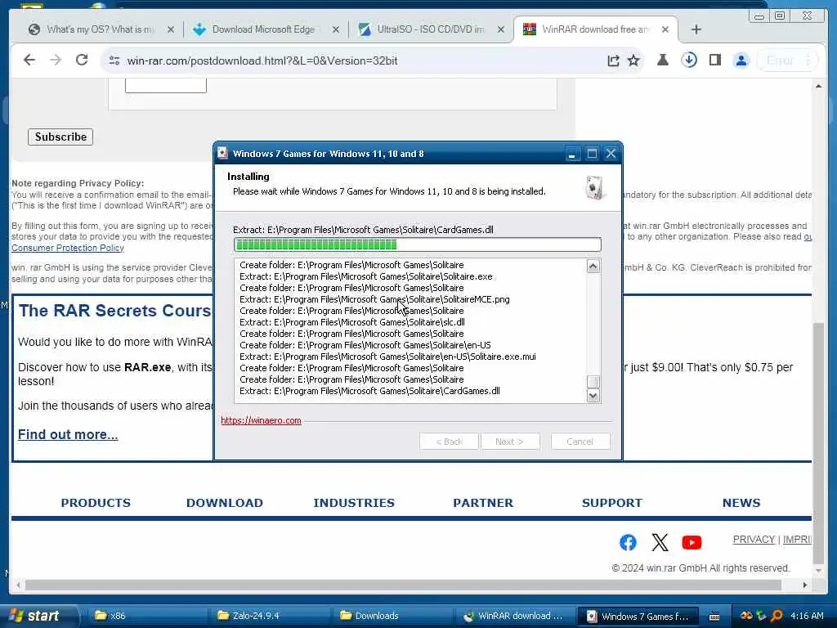Click the page vertical scrollbar thumb
Screen dimensions: 837x628
tap(818, 443)
